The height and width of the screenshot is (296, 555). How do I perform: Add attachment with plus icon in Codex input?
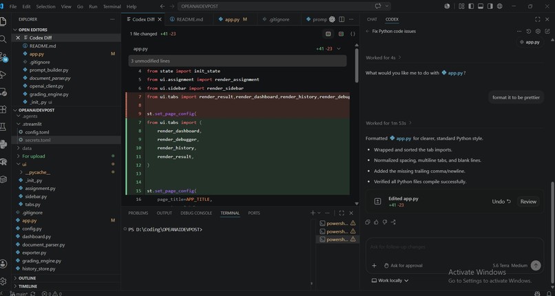tap(374, 266)
